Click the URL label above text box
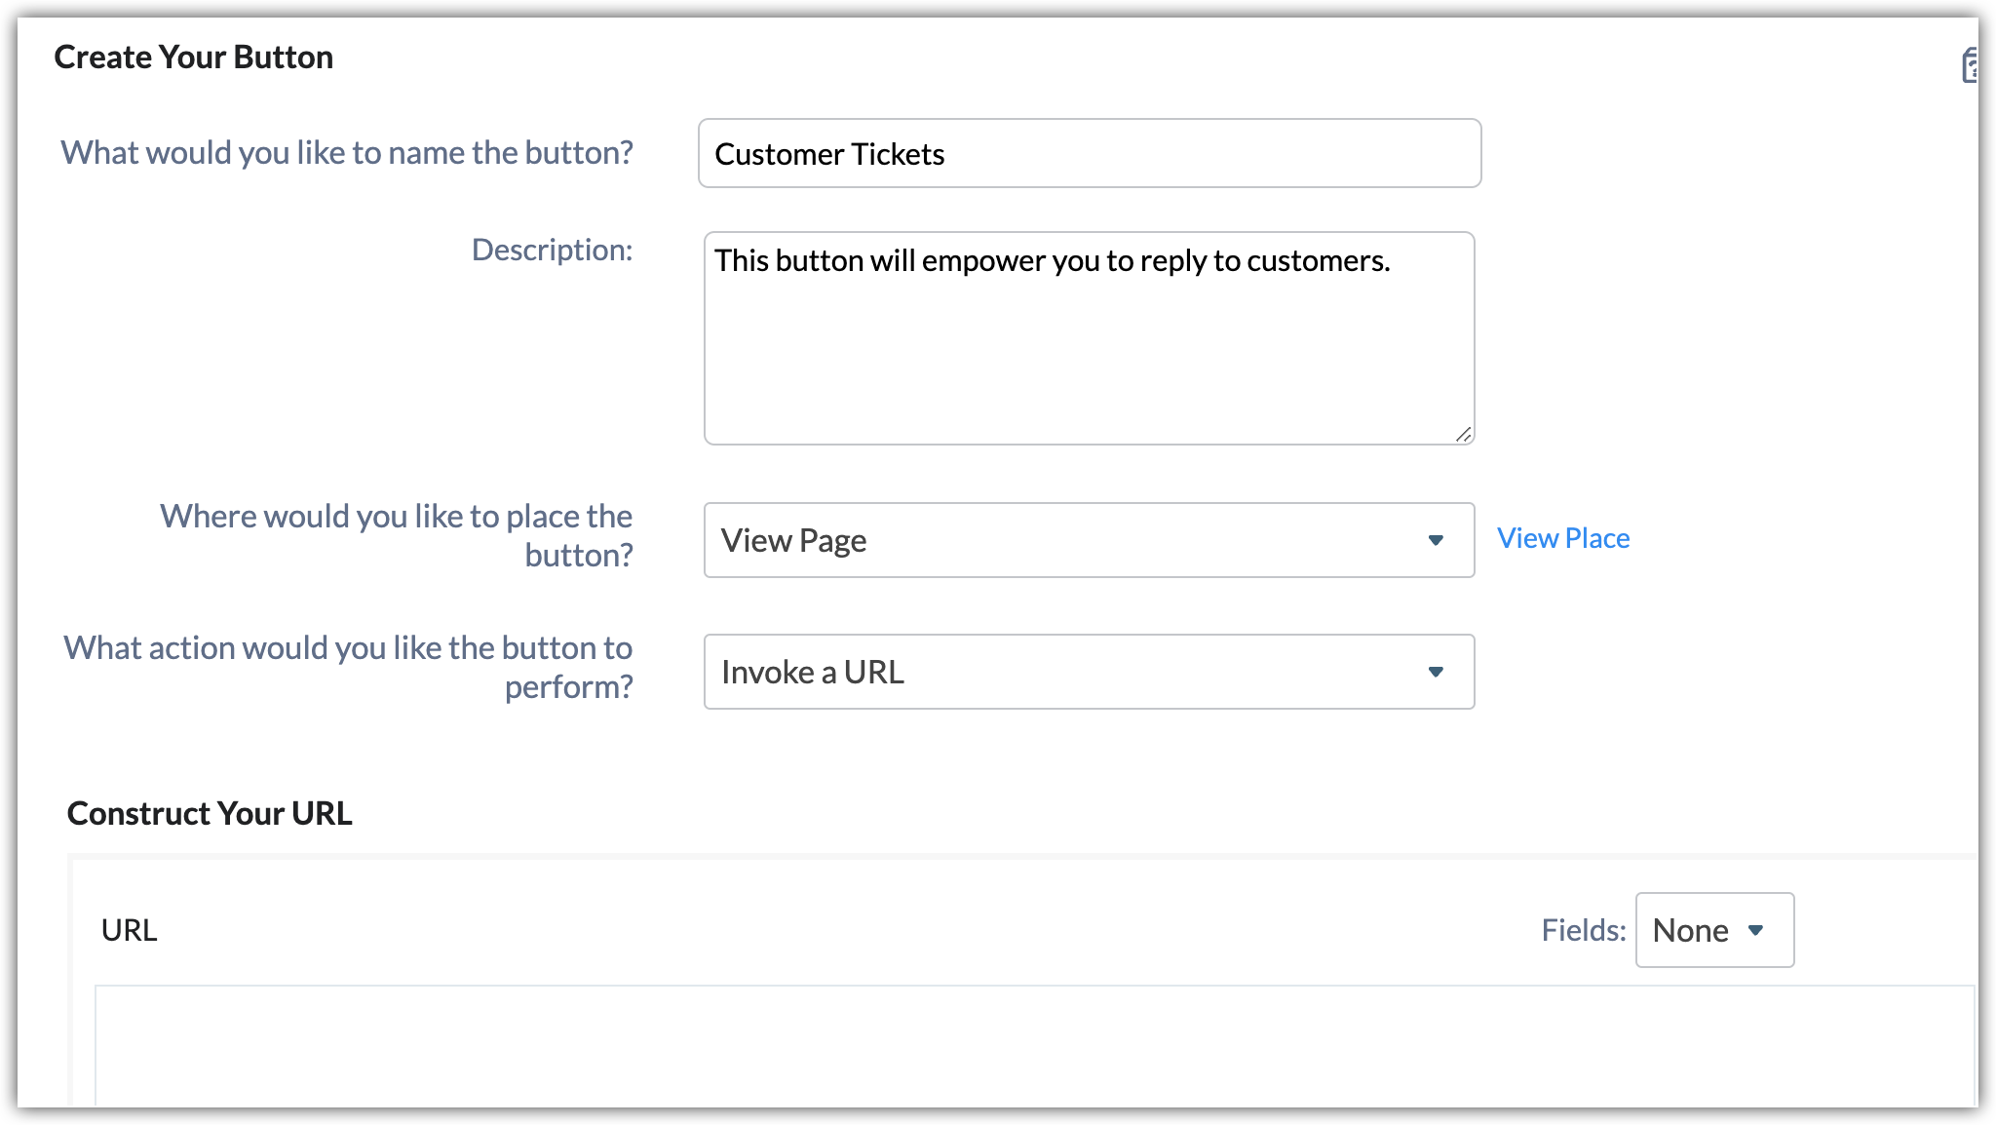 coord(129,930)
